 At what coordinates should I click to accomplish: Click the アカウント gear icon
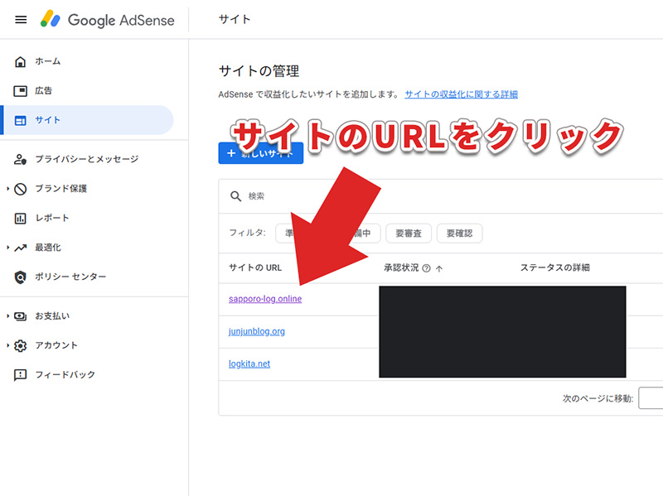coord(20,345)
